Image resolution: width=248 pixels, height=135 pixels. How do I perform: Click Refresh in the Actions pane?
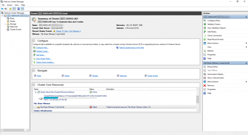click(x=210, y=51)
